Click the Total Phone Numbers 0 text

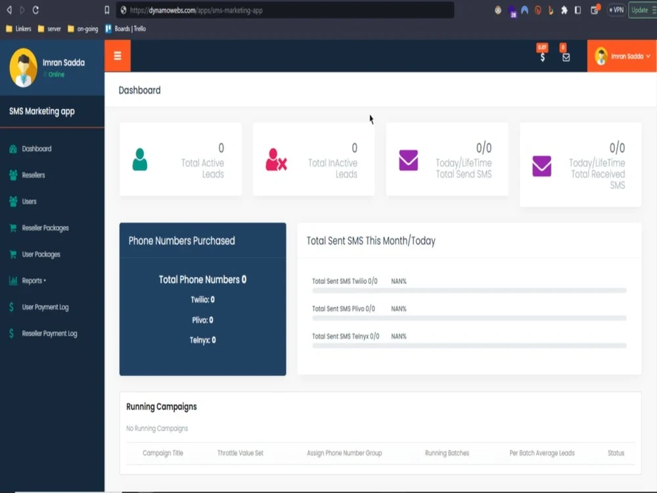pyautogui.click(x=202, y=279)
